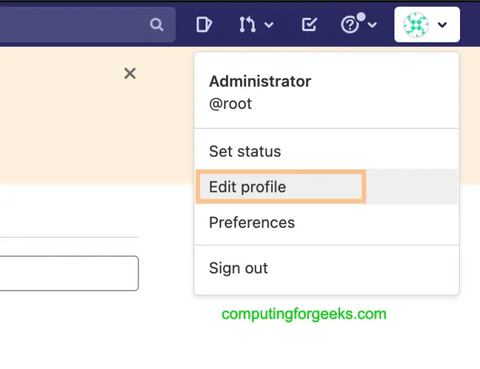Click the @root username
The width and height of the screenshot is (480, 369).
[x=230, y=104]
